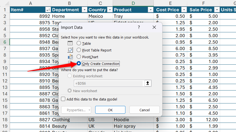Click the Hair spray product cell

pyautogui.click(x=133, y=126)
